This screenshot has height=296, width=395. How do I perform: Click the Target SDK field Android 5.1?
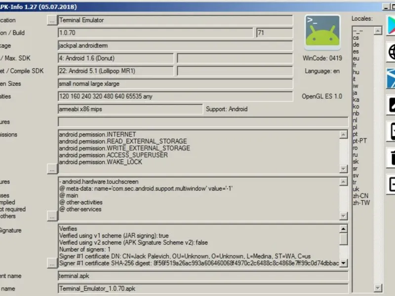click(116, 71)
